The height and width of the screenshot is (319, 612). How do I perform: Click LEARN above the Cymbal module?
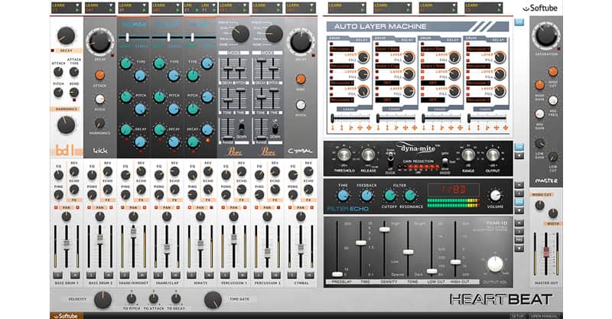click(292, 5)
